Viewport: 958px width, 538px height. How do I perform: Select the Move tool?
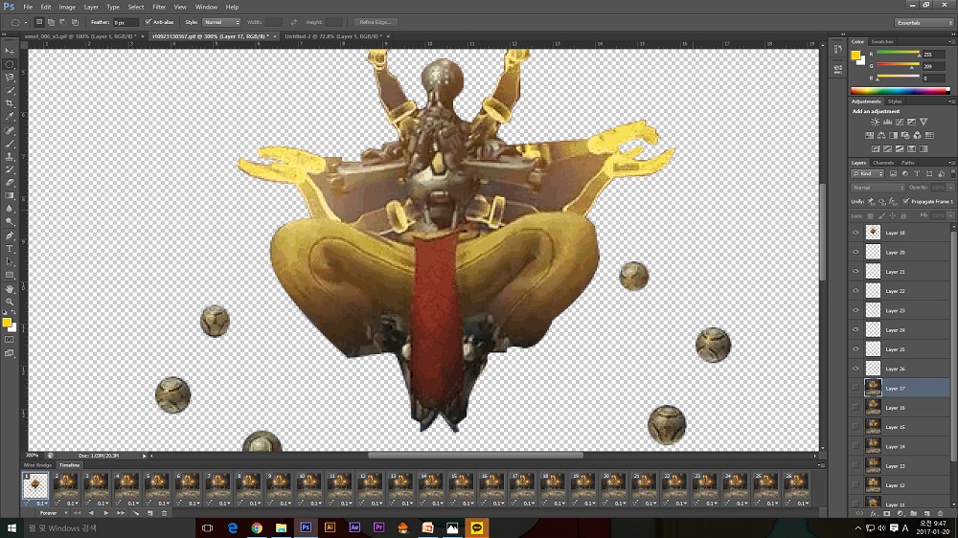[10, 52]
